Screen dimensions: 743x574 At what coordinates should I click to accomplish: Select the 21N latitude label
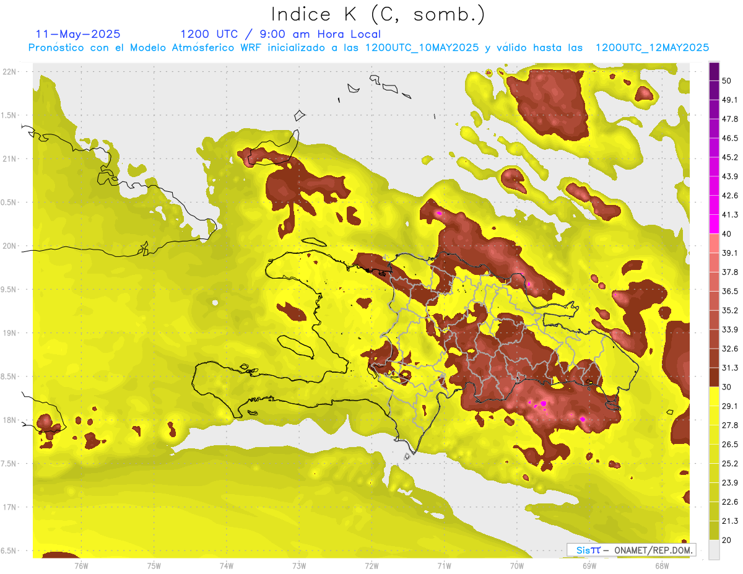click(x=9, y=159)
